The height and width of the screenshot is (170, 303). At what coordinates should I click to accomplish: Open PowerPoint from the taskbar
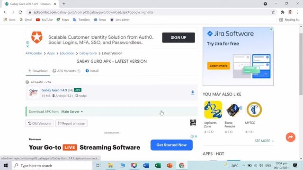point(169,165)
